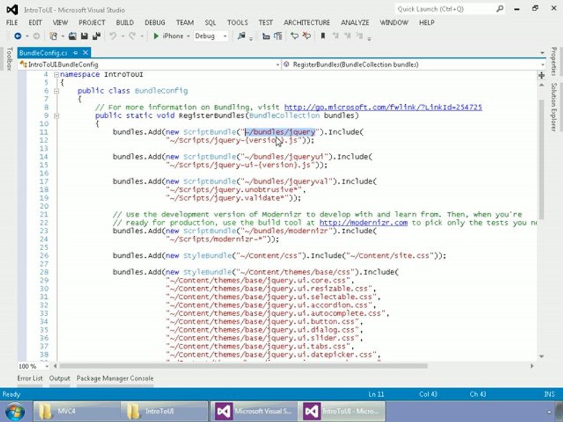This screenshot has width=563, height=422.
Task: Click the Uncomment selection icon
Action: 307,36
